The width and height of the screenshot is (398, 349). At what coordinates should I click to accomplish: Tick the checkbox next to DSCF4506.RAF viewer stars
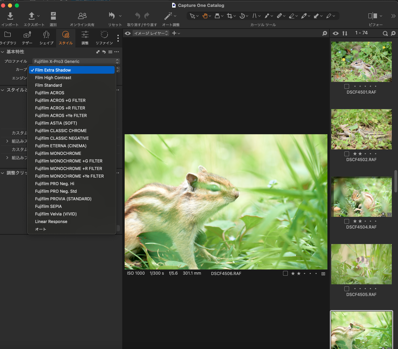click(285, 273)
